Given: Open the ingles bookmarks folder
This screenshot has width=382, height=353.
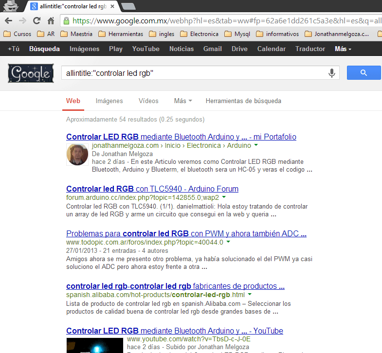Looking at the screenshot, I should pyautogui.click(x=162, y=34).
